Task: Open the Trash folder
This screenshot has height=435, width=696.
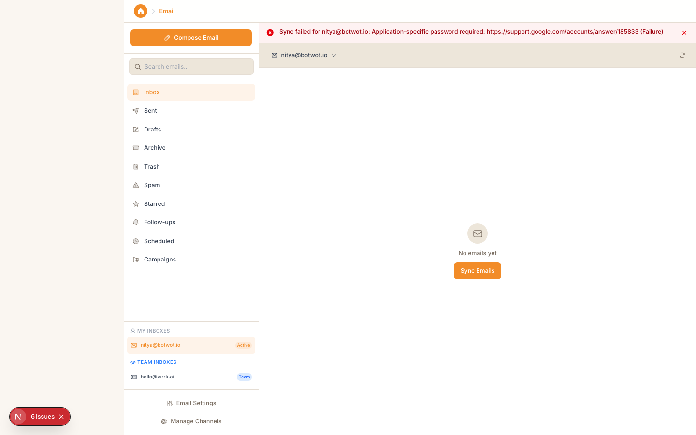Action: pyautogui.click(x=152, y=167)
